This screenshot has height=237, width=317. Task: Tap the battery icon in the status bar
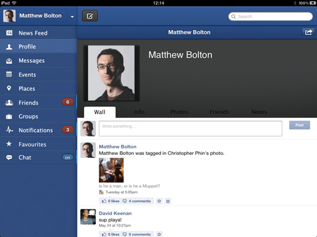point(312,3)
